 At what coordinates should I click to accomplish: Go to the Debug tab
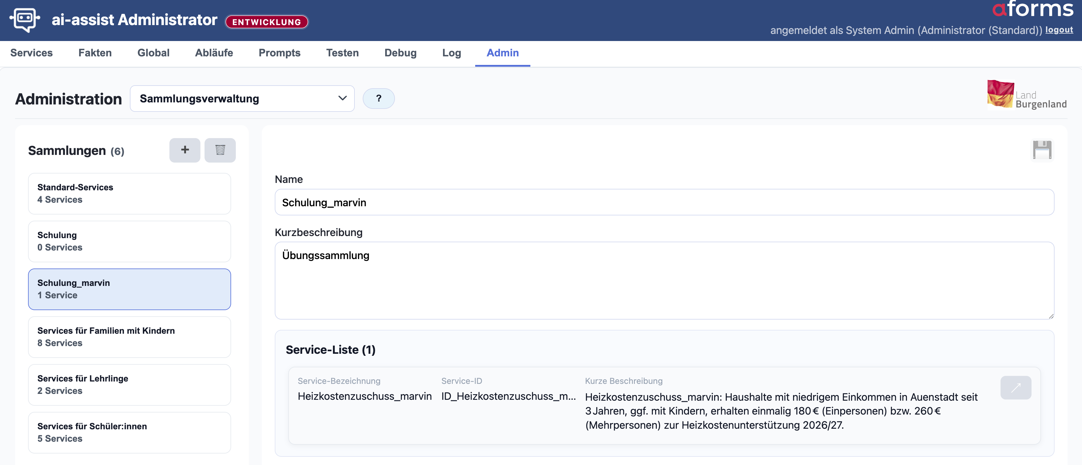coord(400,53)
